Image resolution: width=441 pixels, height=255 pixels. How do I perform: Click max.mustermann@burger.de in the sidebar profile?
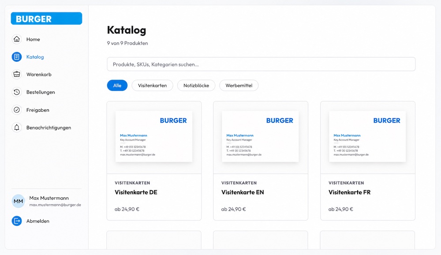coord(55,205)
